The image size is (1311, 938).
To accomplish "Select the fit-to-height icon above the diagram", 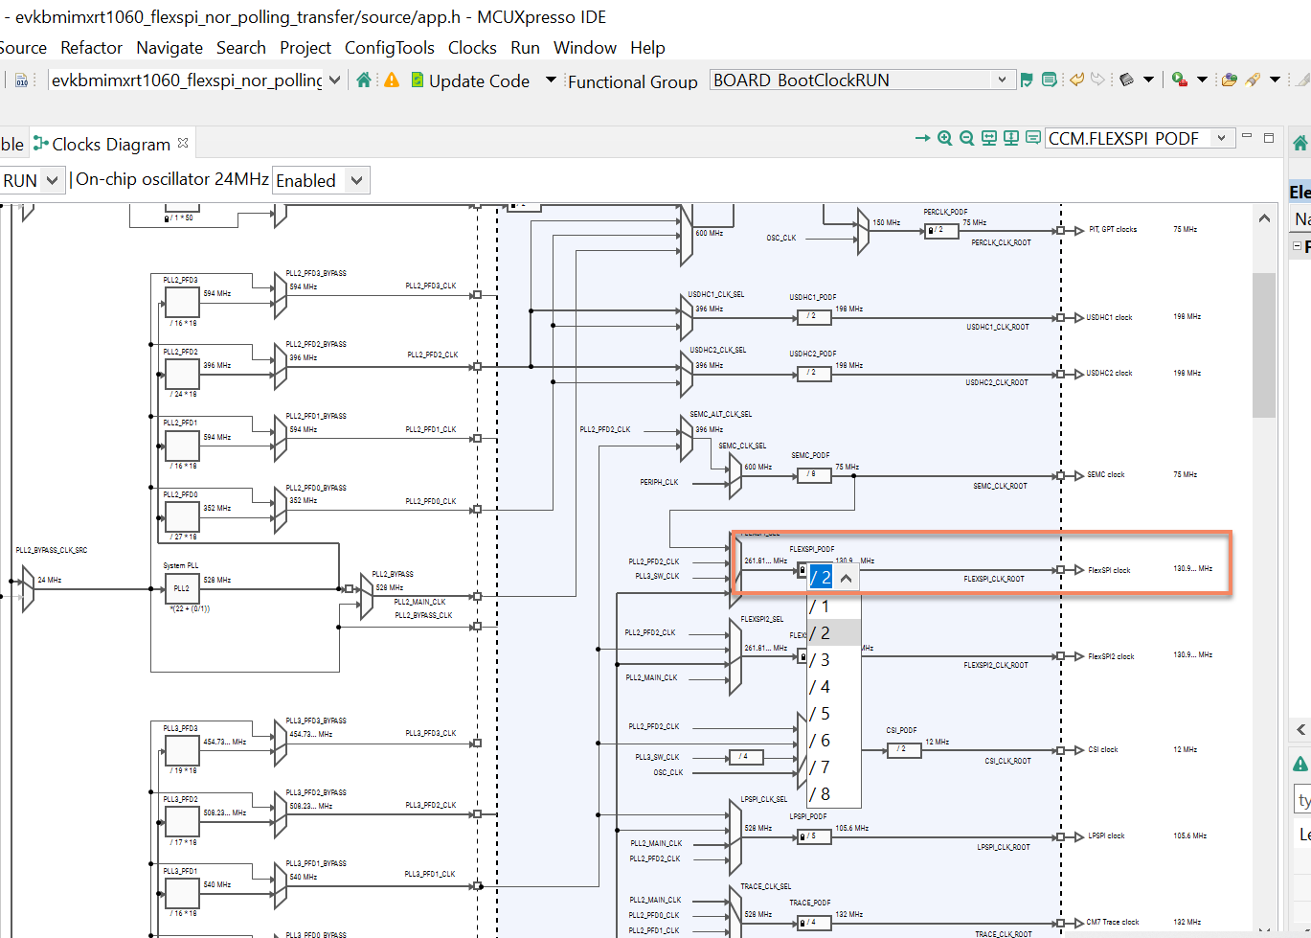I will (x=1010, y=138).
